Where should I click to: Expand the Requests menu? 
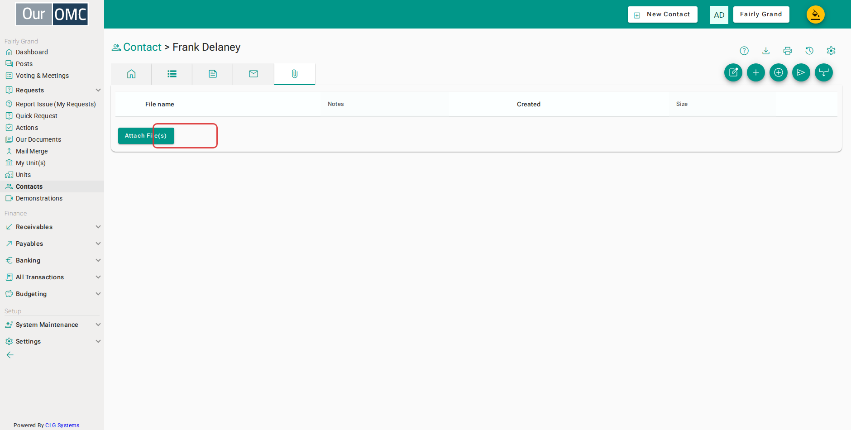[52, 90]
